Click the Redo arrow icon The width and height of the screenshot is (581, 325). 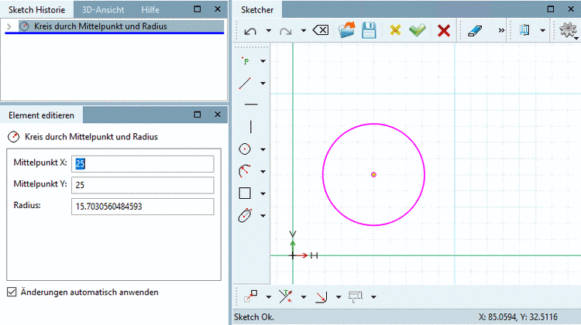pos(286,31)
